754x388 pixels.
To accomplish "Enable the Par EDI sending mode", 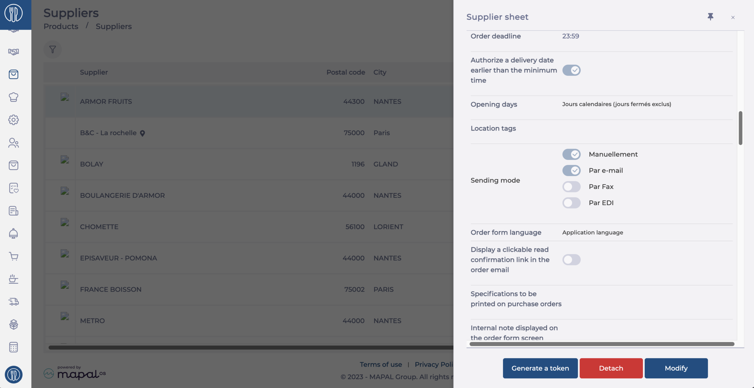I will pyautogui.click(x=571, y=203).
